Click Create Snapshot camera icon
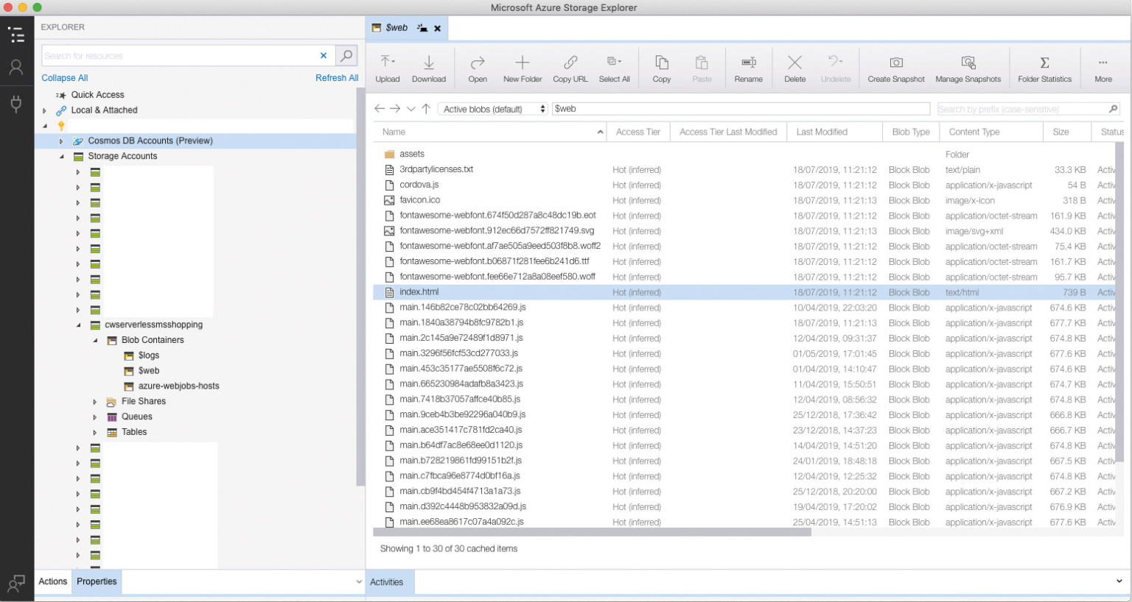This screenshot has height=602, width=1132. coord(896,63)
